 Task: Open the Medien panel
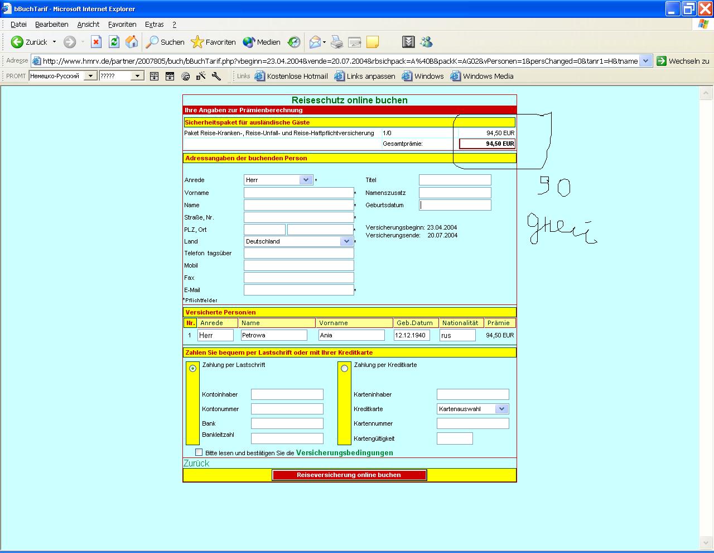[262, 42]
